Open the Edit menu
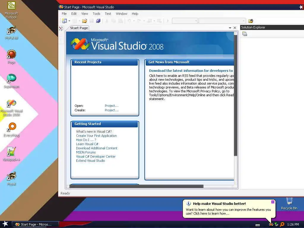The image size is (304, 228). tap(74, 14)
